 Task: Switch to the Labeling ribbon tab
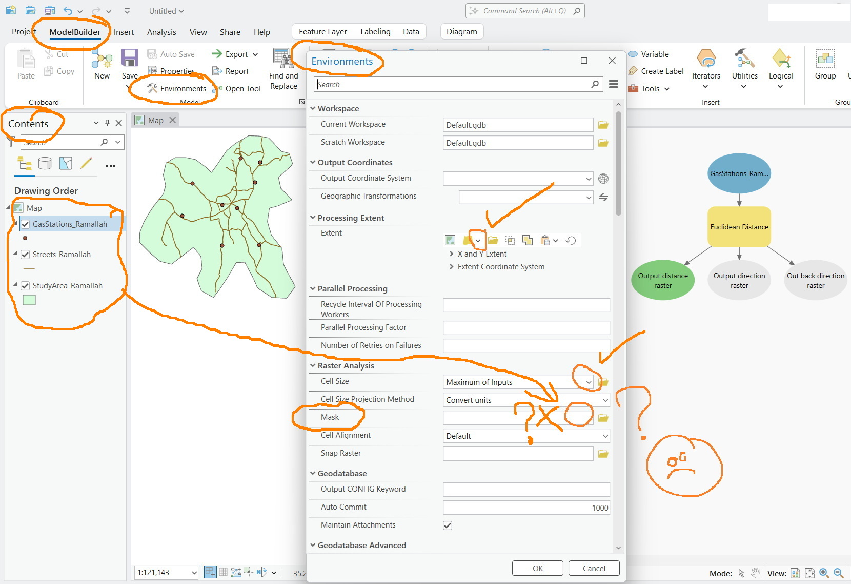(x=375, y=31)
